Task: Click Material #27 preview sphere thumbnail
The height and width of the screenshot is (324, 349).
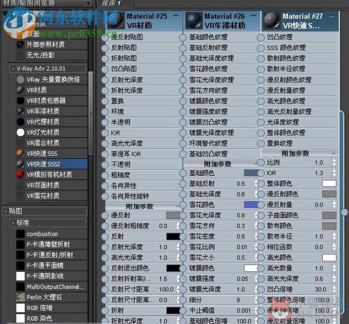Action: [272, 21]
